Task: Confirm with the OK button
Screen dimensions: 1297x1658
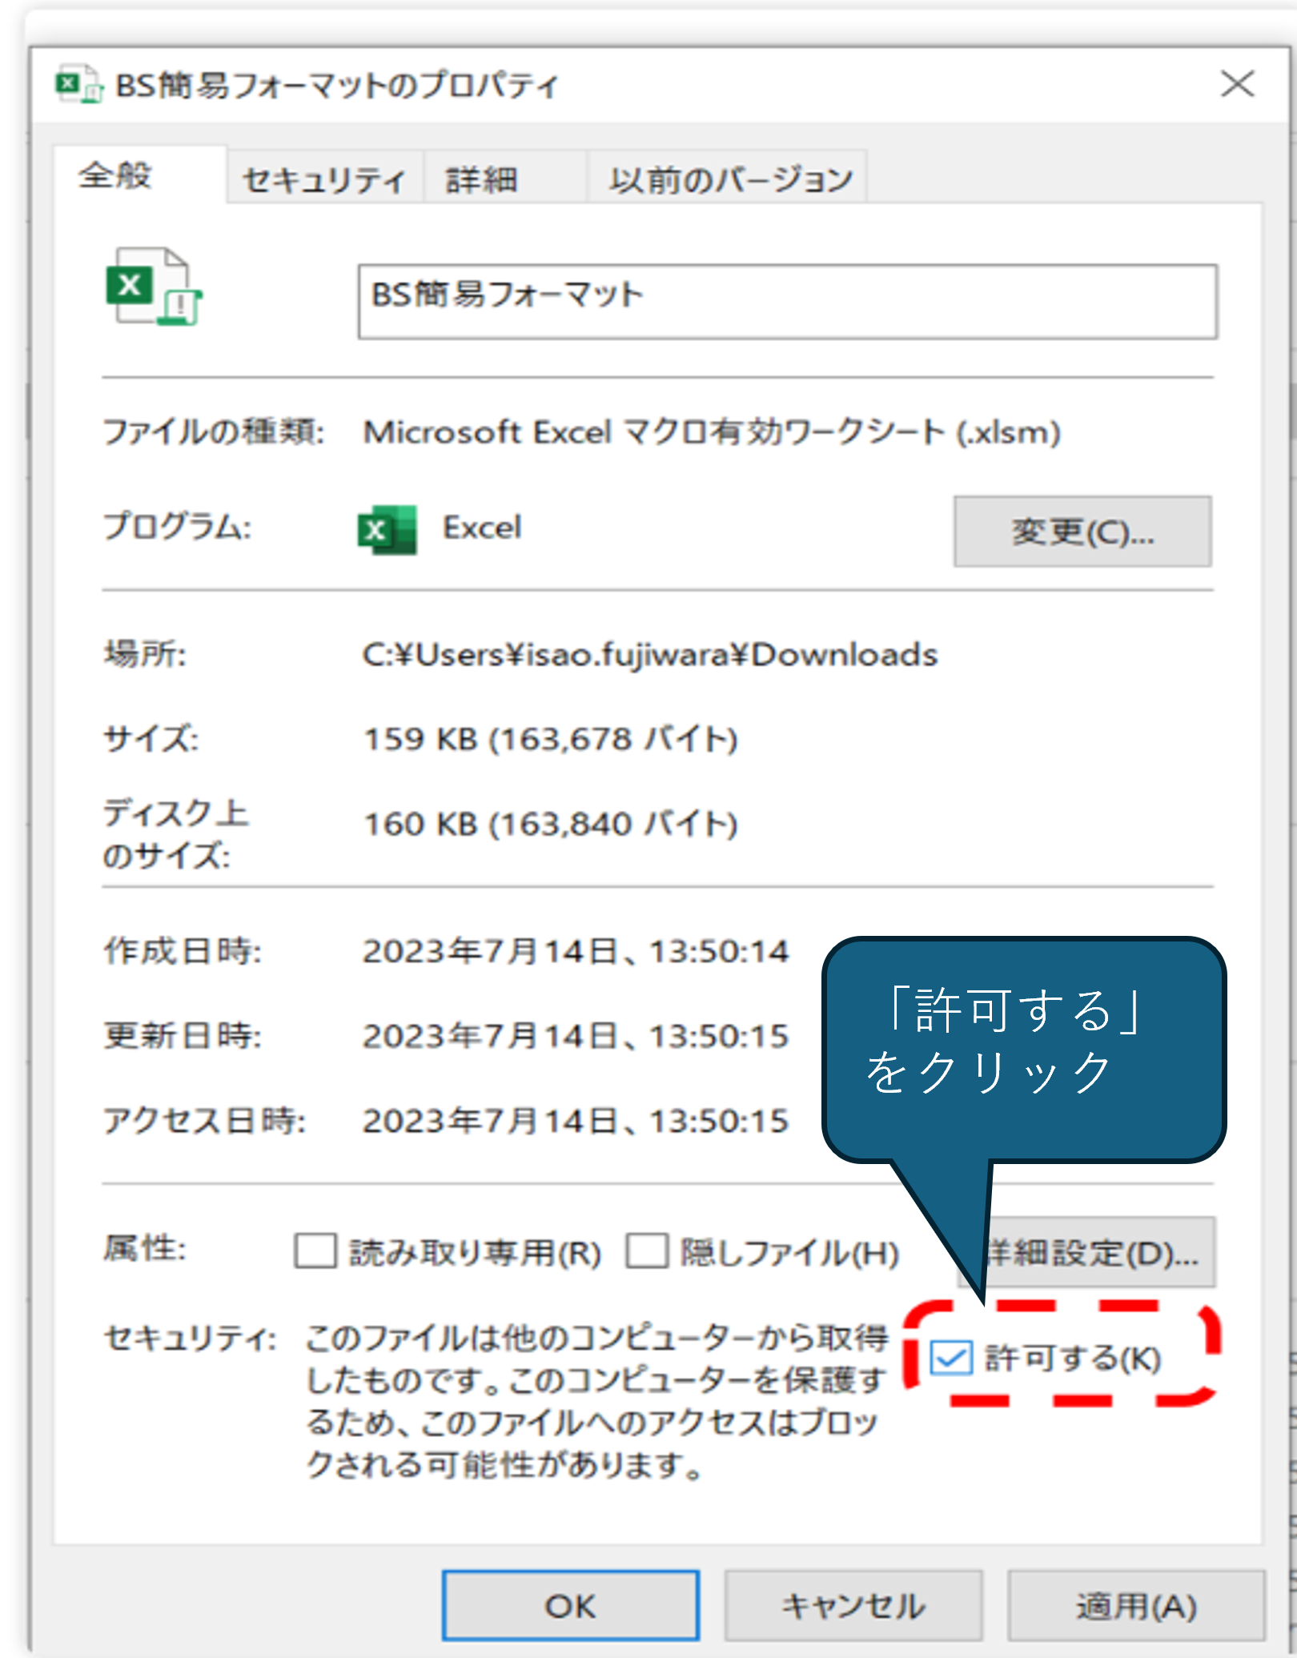Action: click(570, 1605)
